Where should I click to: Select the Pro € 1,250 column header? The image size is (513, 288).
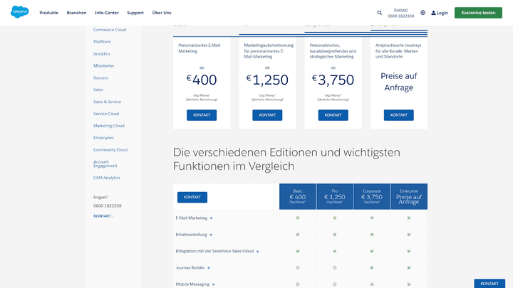pyautogui.click(x=335, y=196)
